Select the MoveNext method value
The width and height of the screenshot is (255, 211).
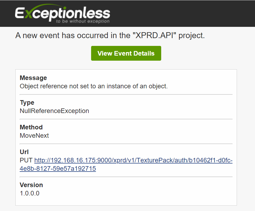point(34,136)
